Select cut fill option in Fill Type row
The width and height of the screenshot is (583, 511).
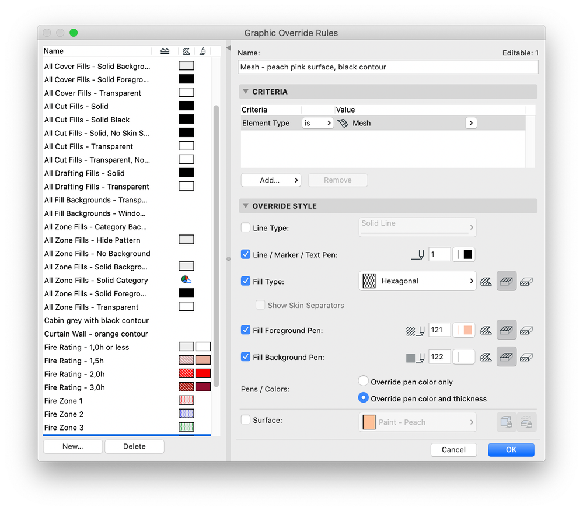[526, 281]
